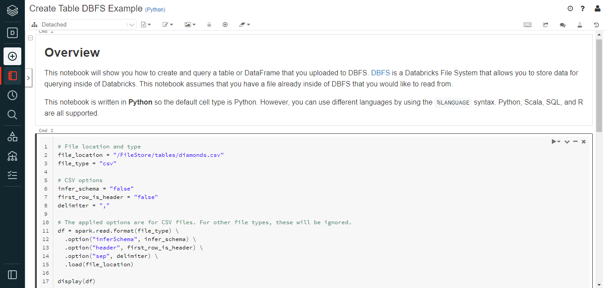Open the Detached cluster dropdown
Screen dimensions: 606x288
tap(83, 25)
